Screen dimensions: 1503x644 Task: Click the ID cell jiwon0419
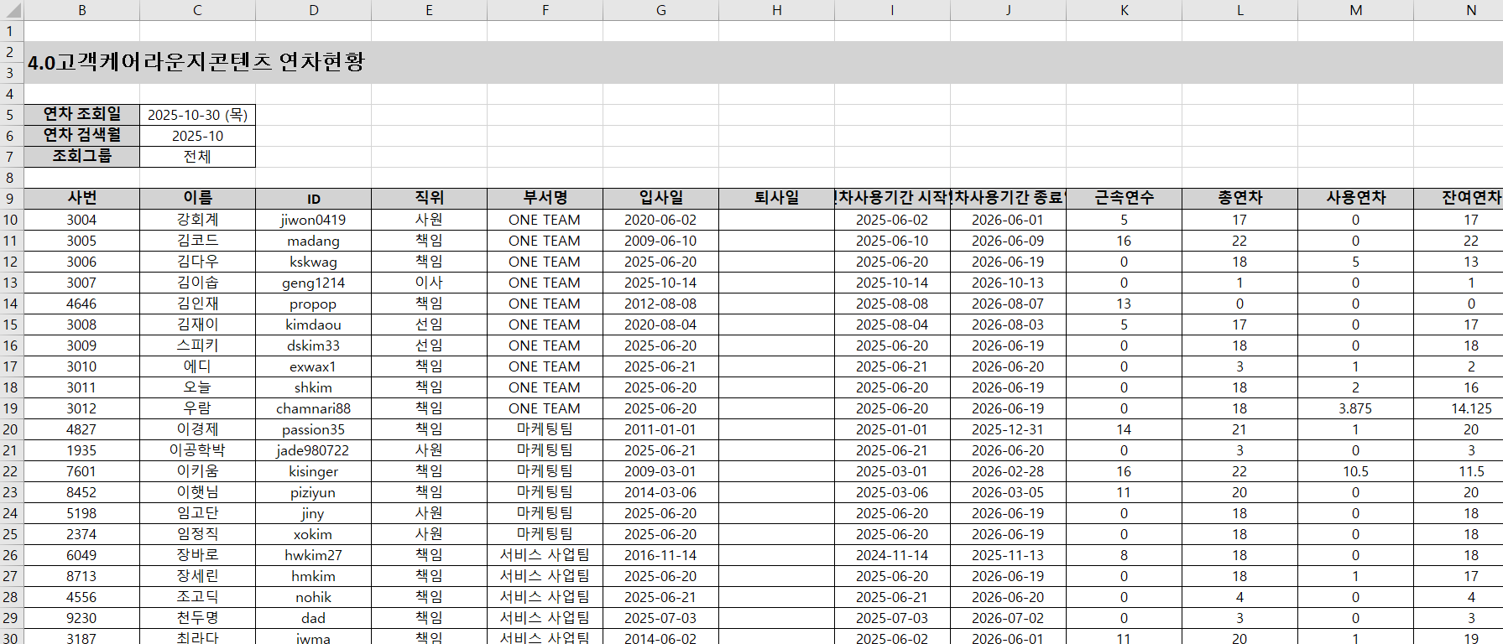[313, 220]
